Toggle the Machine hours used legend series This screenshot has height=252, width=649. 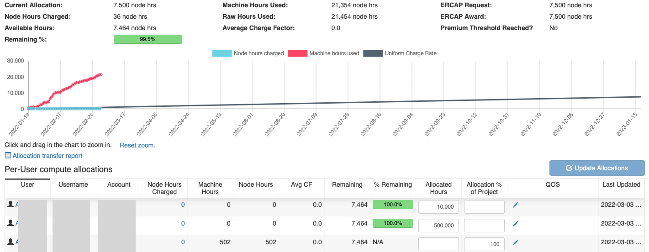pyautogui.click(x=324, y=53)
